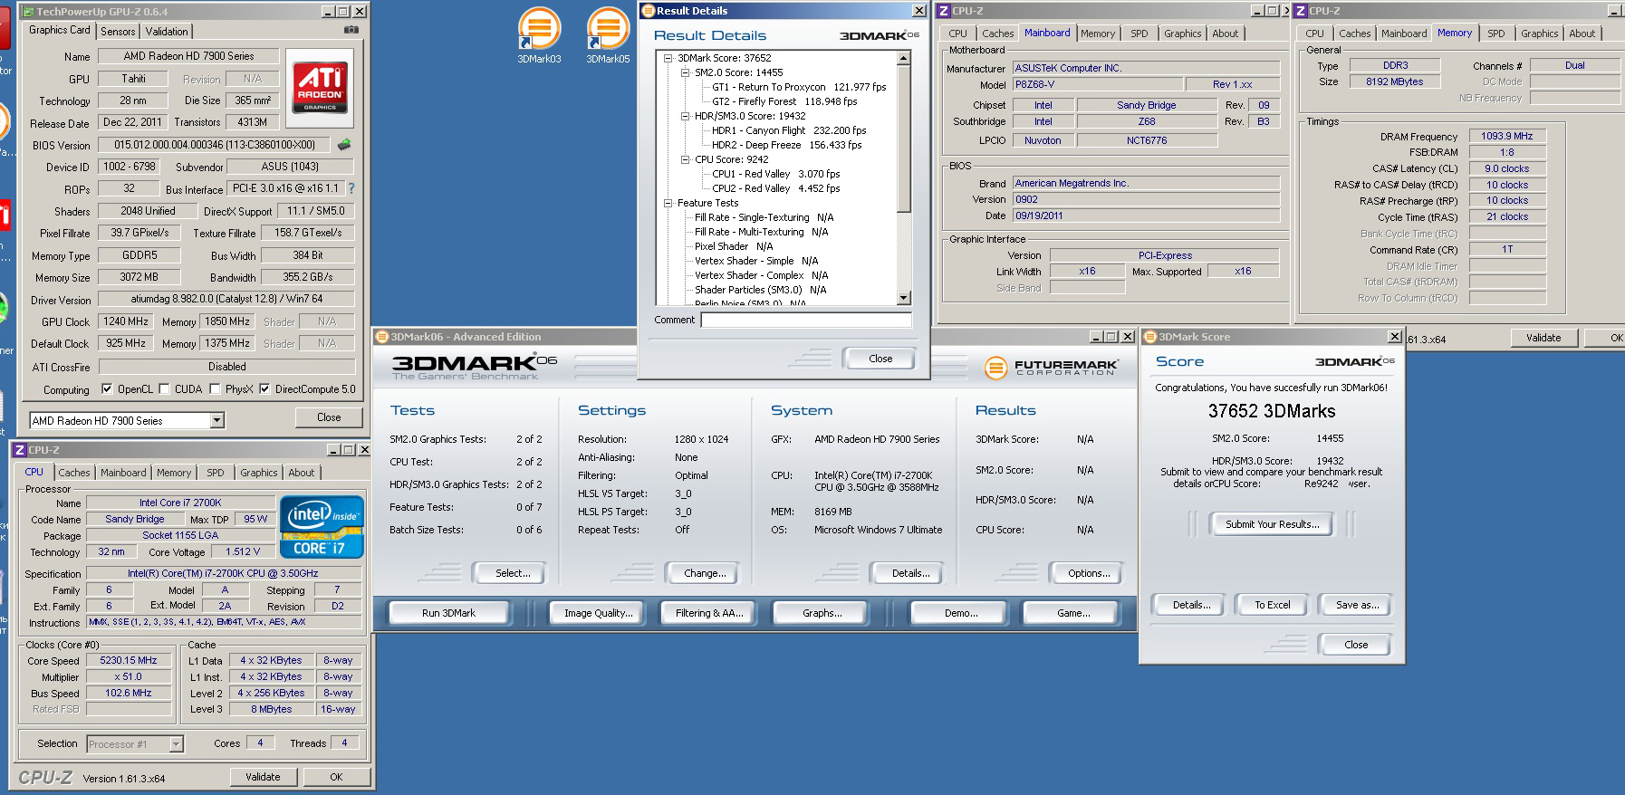1625x795 pixels.
Task: Click the Result Details tree scrollbar down arrow
Action: (x=903, y=298)
